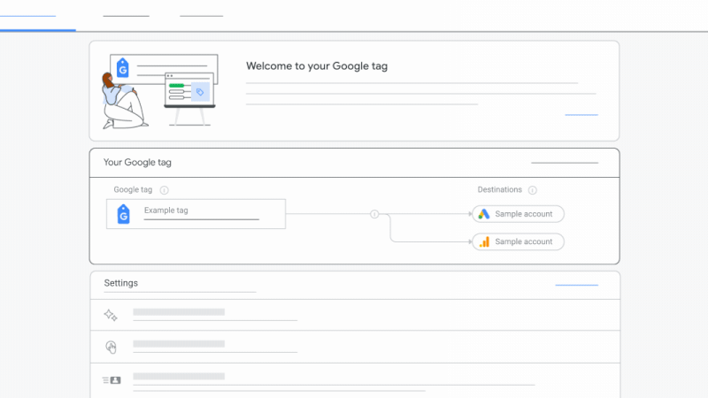The width and height of the screenshot is (708, 398).
Task: Switch to the third top tab
Action: pyautogui.click(x=201, y=16)
